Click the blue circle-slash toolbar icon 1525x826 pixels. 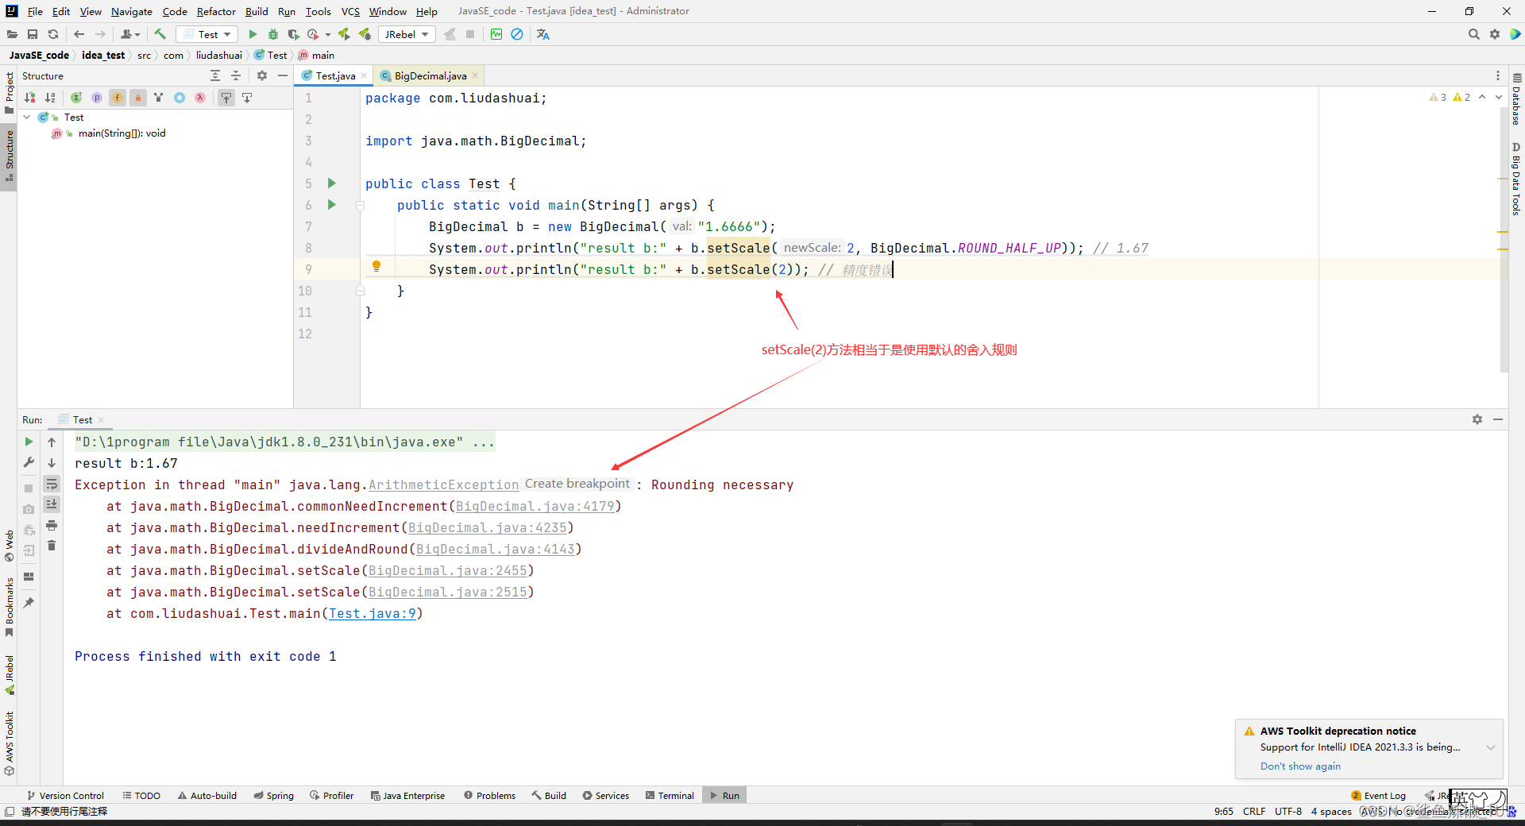pyautogui.click(x=517, y=34)
